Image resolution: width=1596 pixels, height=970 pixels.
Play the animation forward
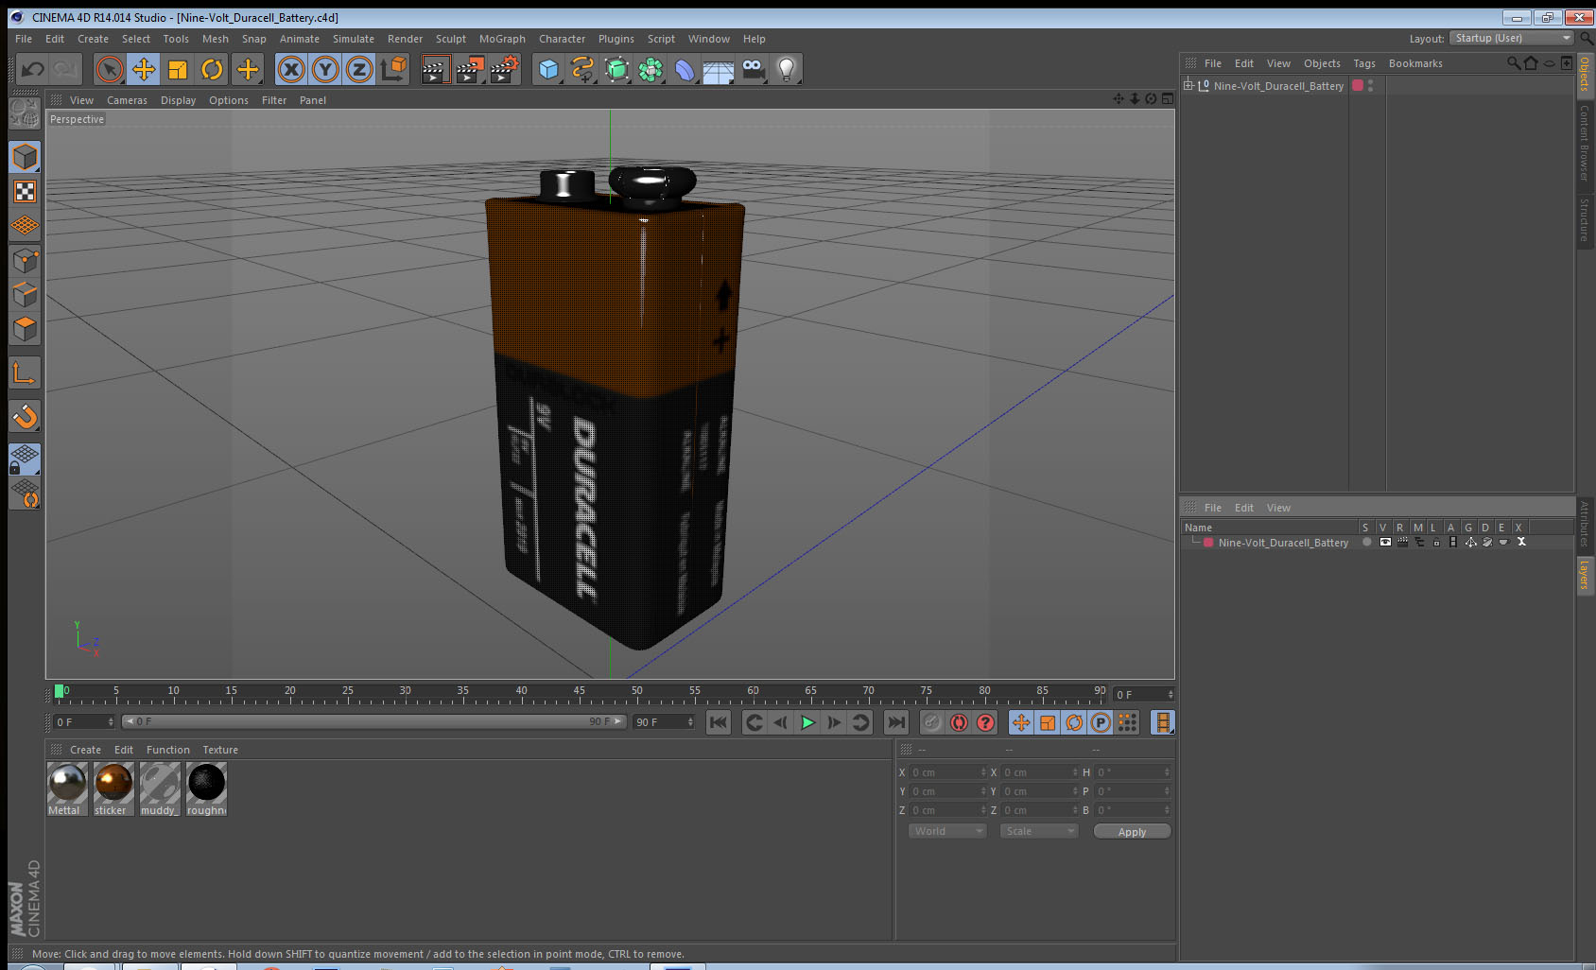tap(807, 722)
